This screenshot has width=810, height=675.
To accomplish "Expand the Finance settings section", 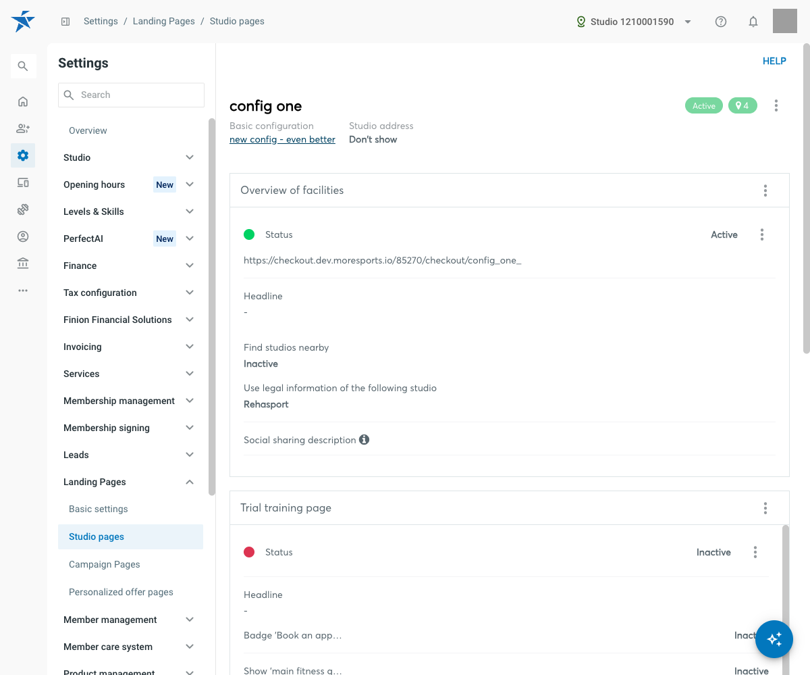I will tap(128, 266).
